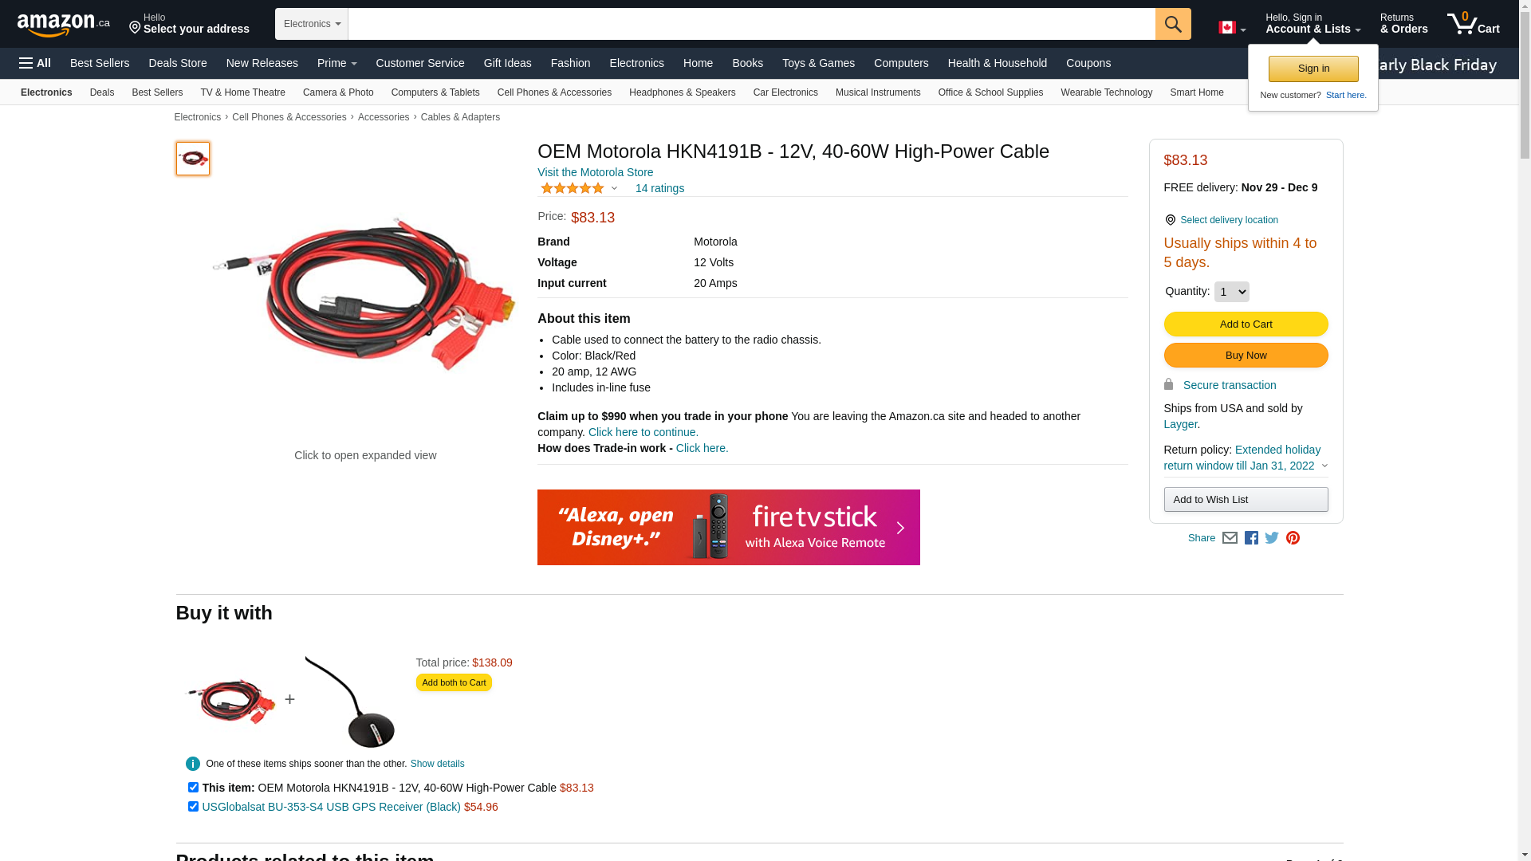Share product on Twitter icon
This screenshot has height=861, width=1531.
coord(1272,538)
